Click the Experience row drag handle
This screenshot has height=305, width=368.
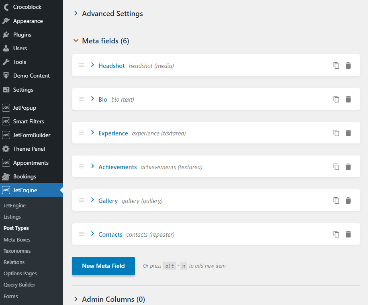(82, 133)
